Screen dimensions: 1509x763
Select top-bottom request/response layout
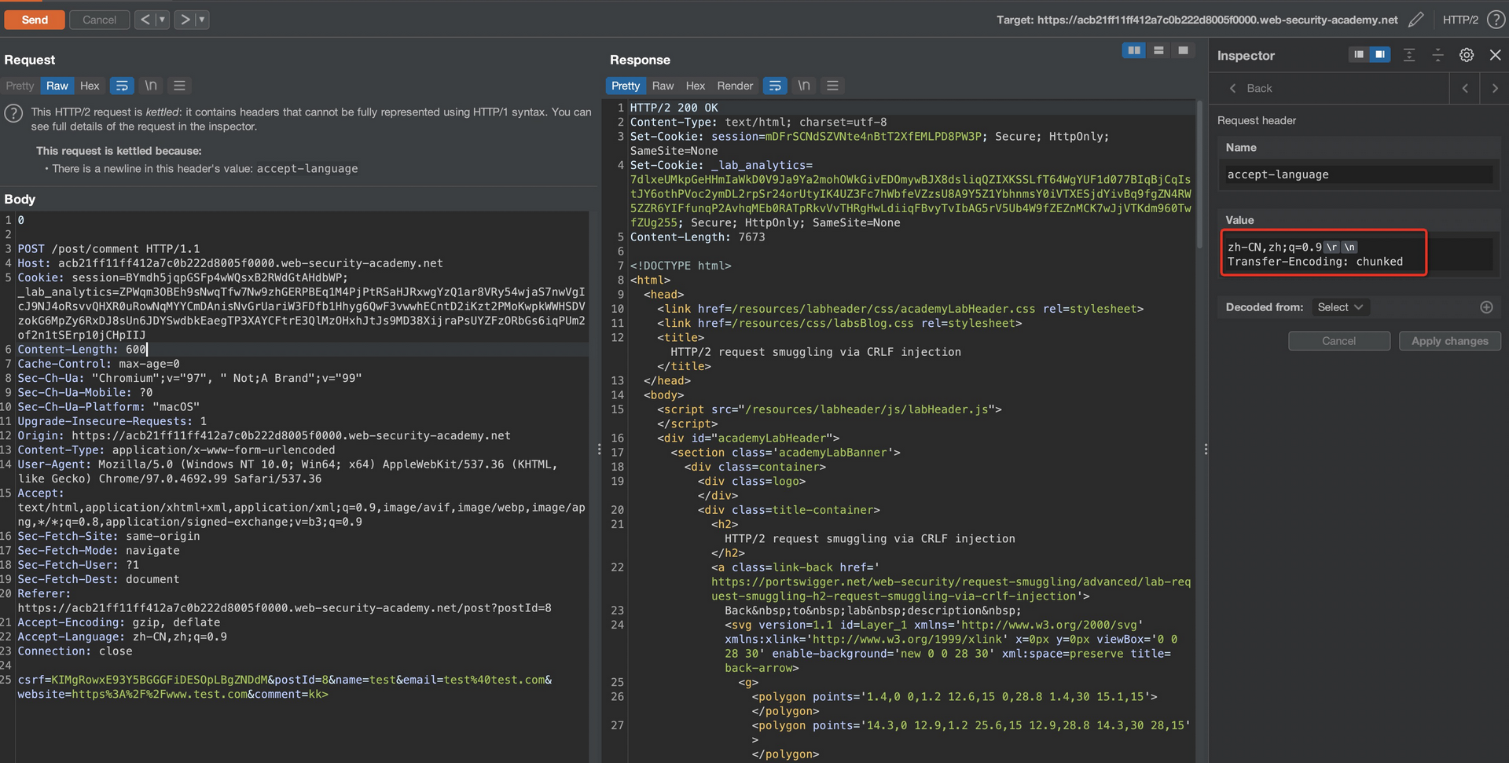(x=1158, y=50)
